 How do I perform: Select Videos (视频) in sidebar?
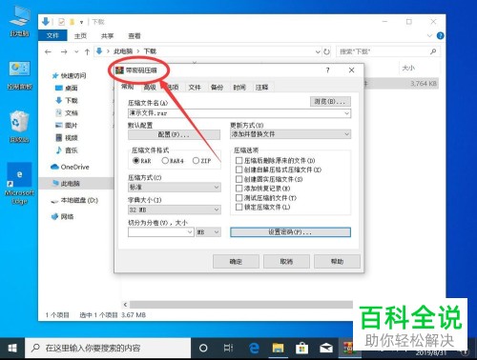point(67,138)
